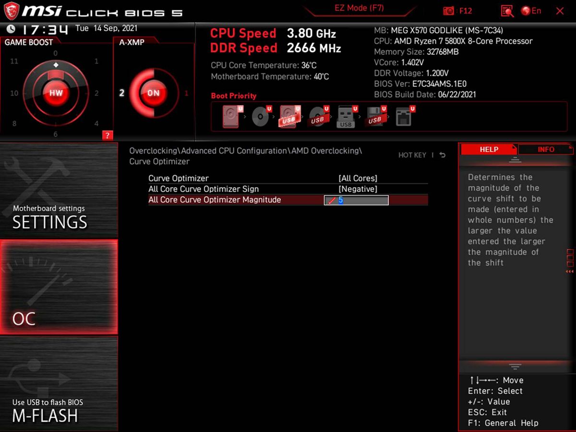Click the MSI Click BIOS 5 logo

coord(94,11)
